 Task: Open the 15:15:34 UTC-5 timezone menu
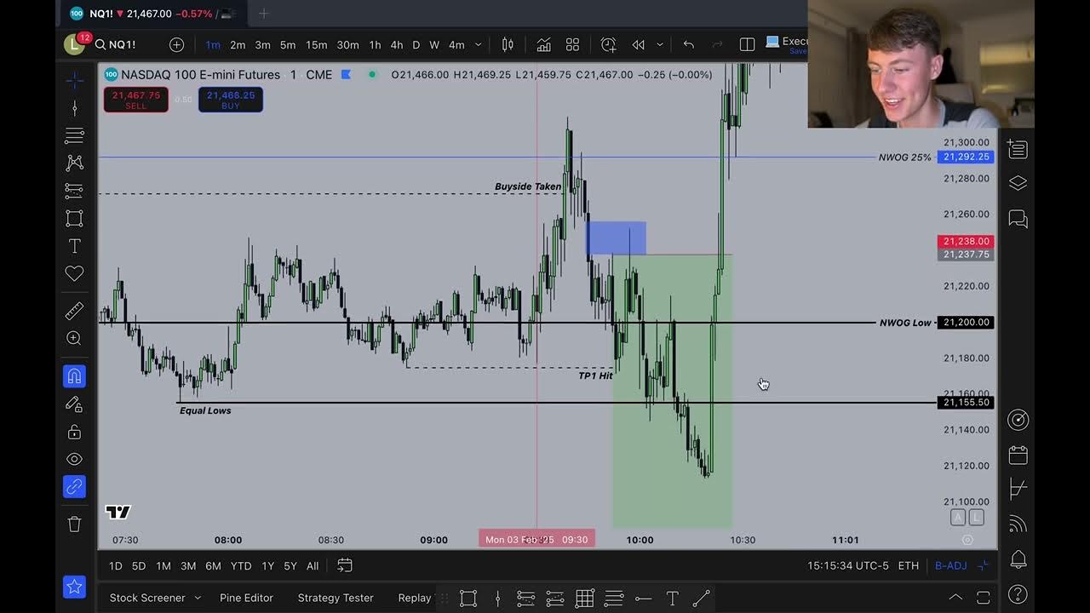[x=849, y=566]
